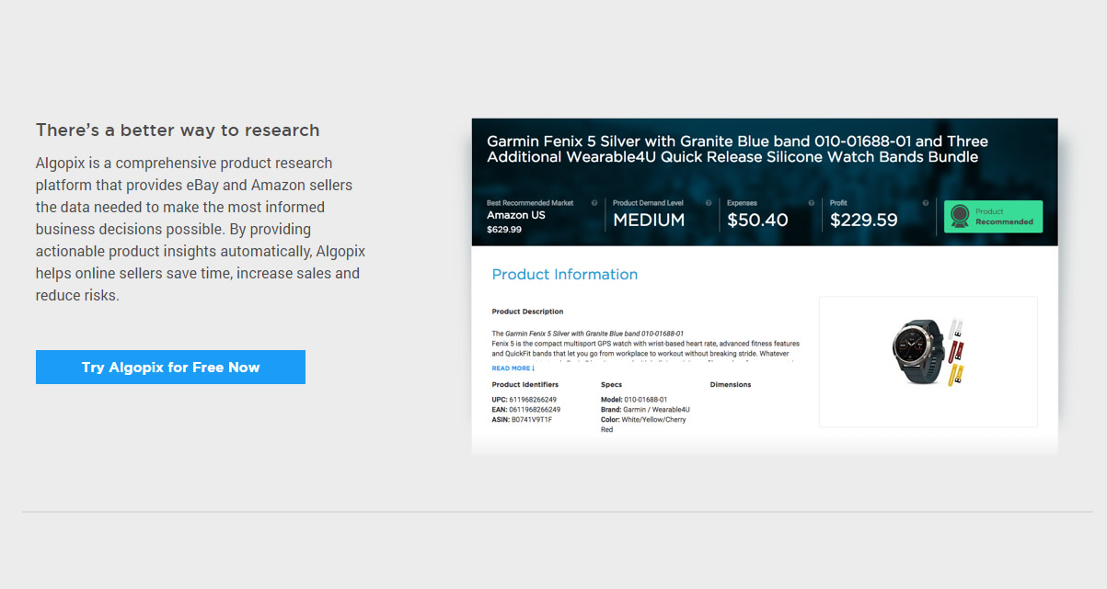This screenshot has width=1107, height=589.
Task: Click the Try Algopix for Free Now button
Action: click(170, 367)
